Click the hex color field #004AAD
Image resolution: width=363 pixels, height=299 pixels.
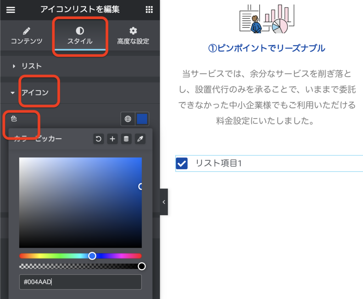point(80,282)
